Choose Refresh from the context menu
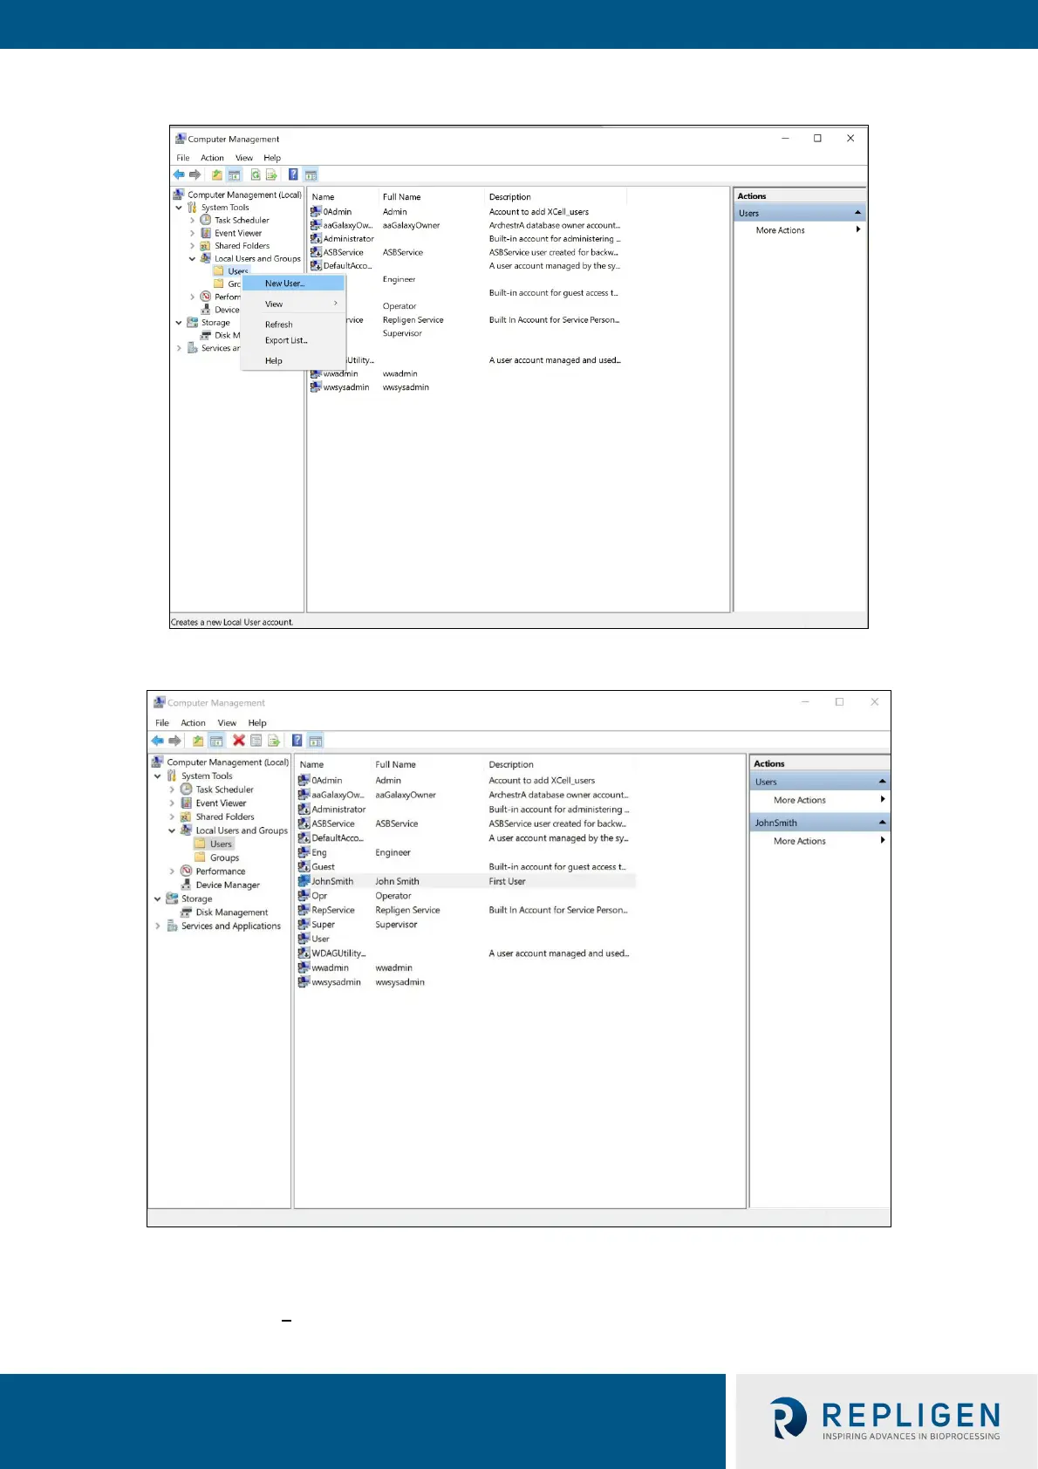The image size is (1038, 1469). [x=294, y=325]
